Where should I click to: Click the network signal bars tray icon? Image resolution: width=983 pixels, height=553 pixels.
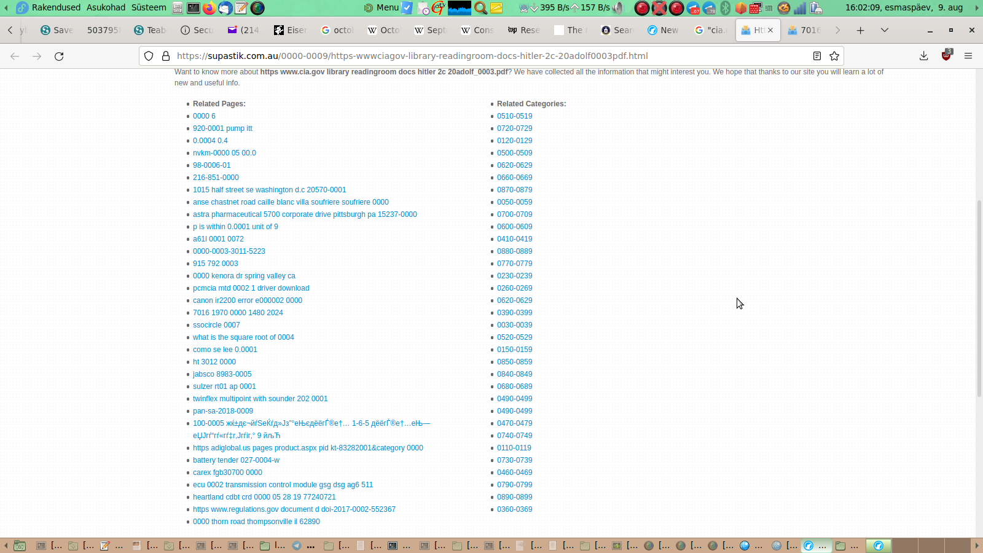(x=800, y=8)
